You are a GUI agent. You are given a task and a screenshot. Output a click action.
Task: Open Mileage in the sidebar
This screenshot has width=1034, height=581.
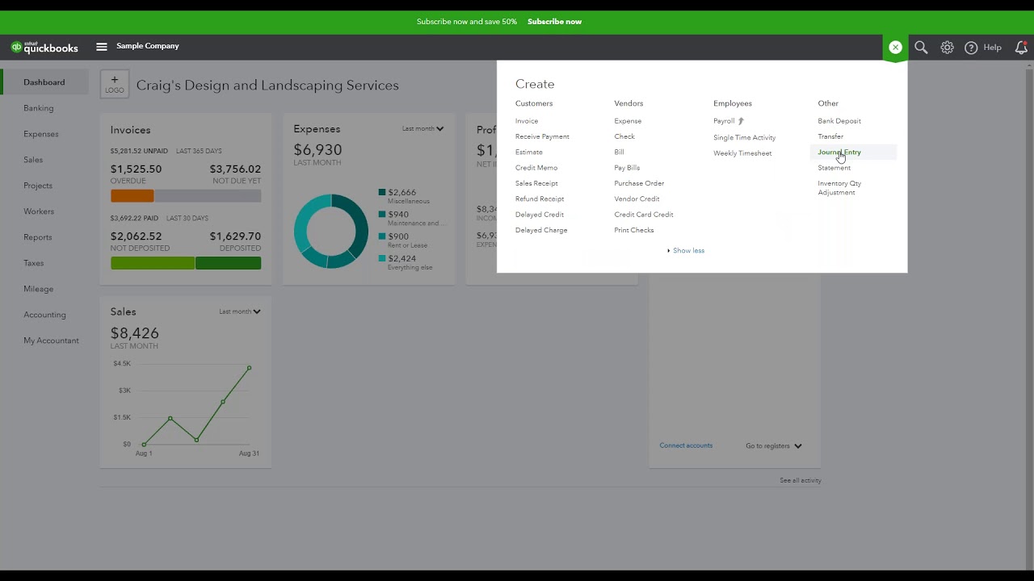click(39, 289)
